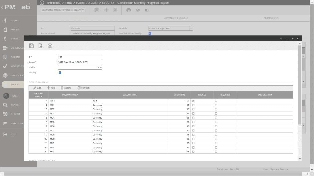Click the bottom horizontal scrollbar right arrow

pos(308,174)
